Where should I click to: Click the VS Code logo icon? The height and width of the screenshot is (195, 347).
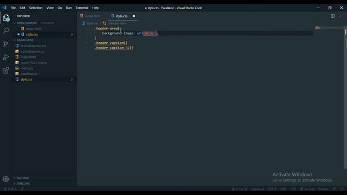[4, 8]
